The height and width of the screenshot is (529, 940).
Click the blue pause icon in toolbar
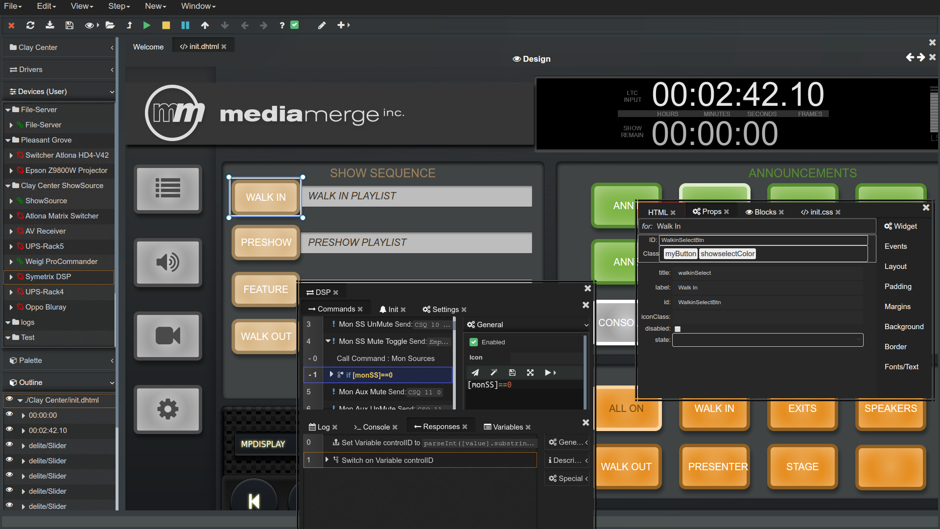pos(185,25)
